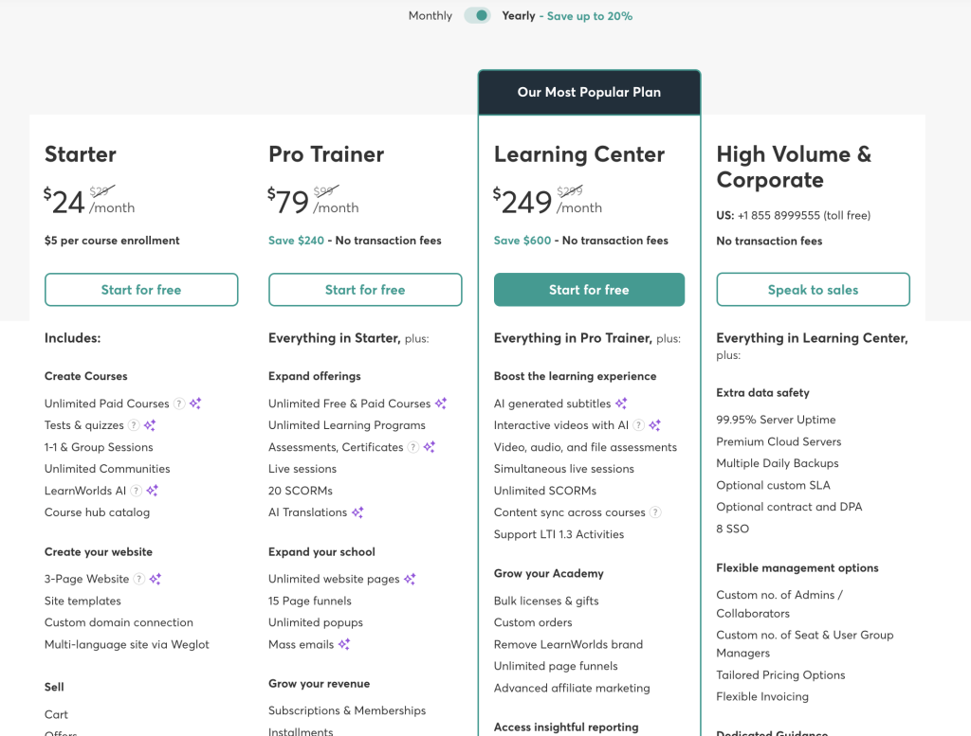Toggle the Monthly/Yearly billing switch
This screenshot has height=736, width=971.
477,16
